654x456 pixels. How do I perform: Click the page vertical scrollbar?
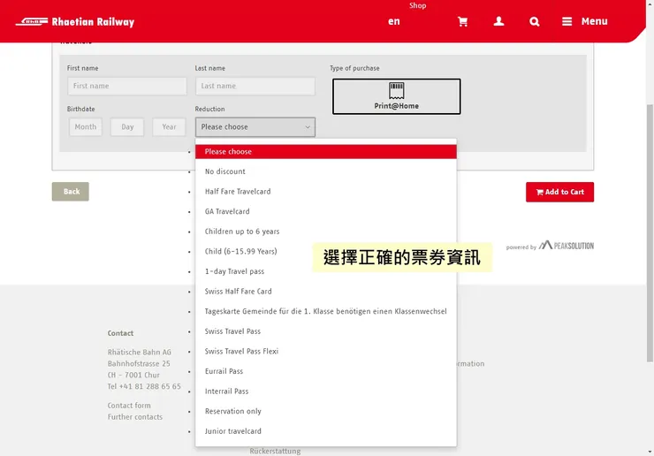tap(650, 233)
